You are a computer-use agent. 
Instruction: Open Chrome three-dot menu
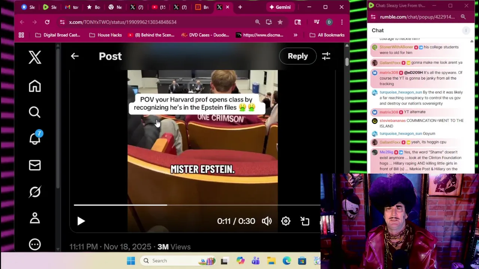pyautogui.click(x=342, y=22)
